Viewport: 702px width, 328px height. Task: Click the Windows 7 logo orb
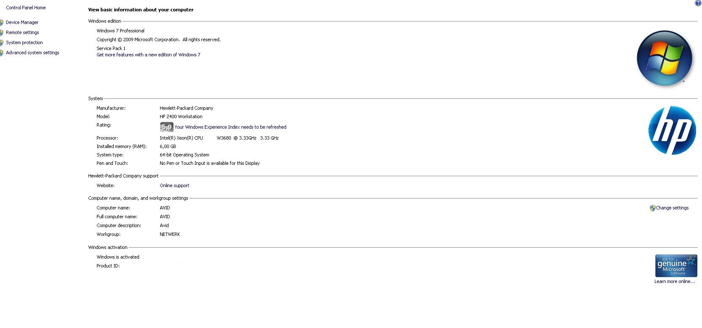664,58
